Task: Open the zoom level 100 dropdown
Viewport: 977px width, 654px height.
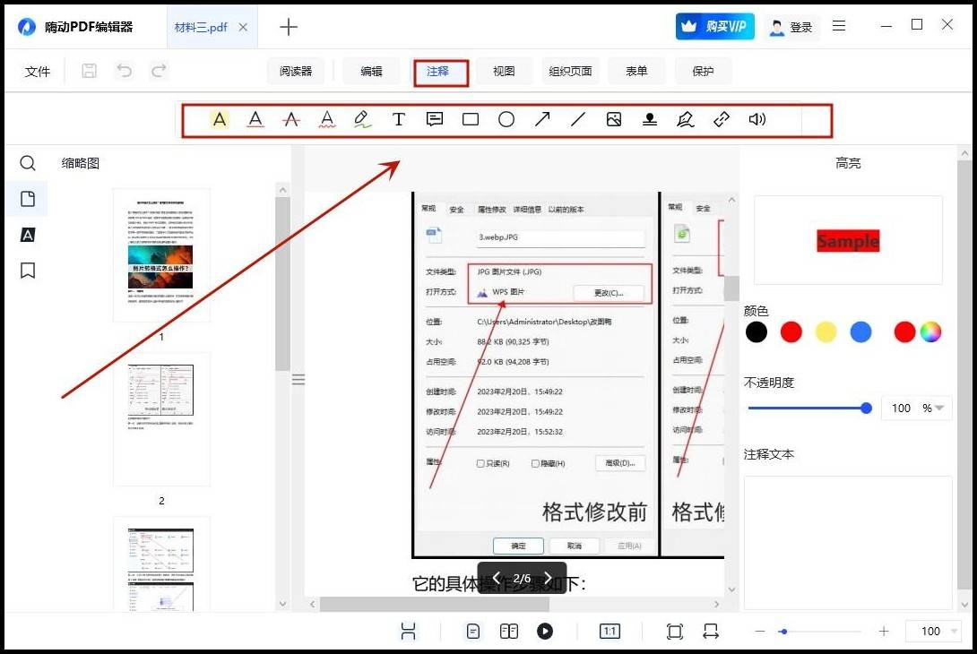Action: [x=955, y=632]
